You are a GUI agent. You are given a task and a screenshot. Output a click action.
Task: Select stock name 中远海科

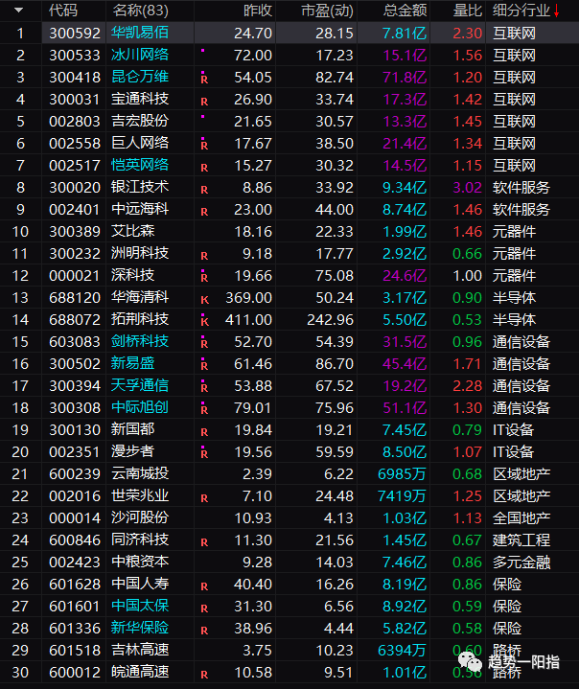[x=140, y=209]
